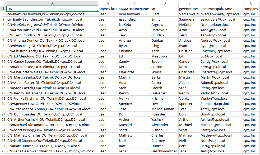Select column G header

(251, 3)
